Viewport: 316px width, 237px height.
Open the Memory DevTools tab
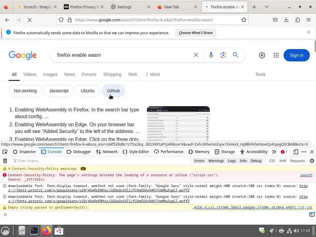tap(199, 152)
